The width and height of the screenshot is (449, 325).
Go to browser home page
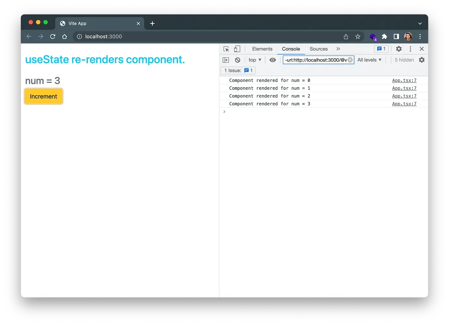click(x=64, y=37)
